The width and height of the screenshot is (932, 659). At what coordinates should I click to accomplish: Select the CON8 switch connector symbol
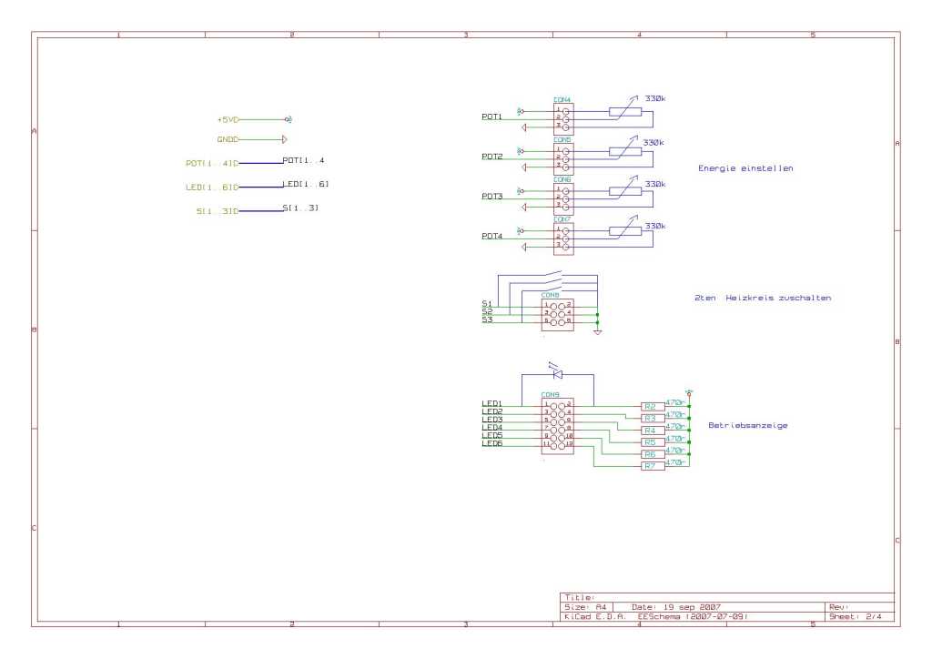tap(558, 314)
